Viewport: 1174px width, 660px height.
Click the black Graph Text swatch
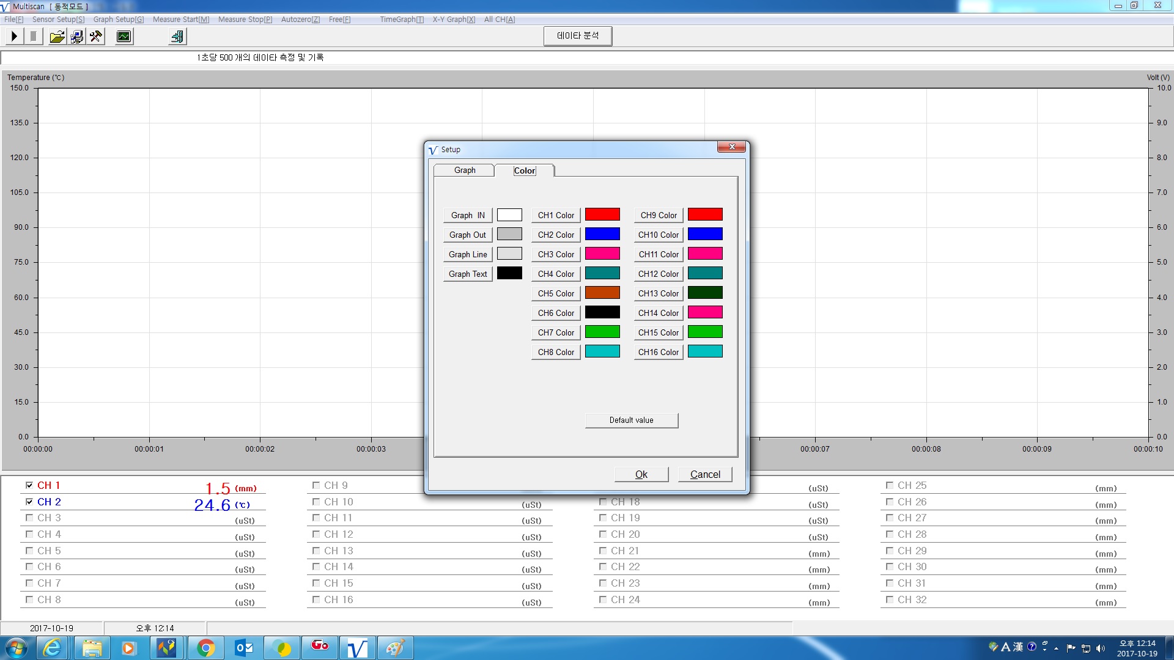click(x=509, y=273)
